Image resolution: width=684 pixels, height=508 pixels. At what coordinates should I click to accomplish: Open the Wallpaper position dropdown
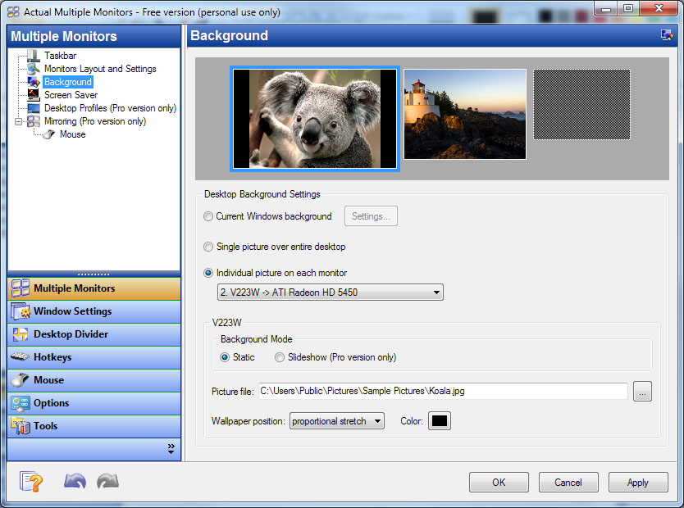pyautogui.click(x=336, y=420)
